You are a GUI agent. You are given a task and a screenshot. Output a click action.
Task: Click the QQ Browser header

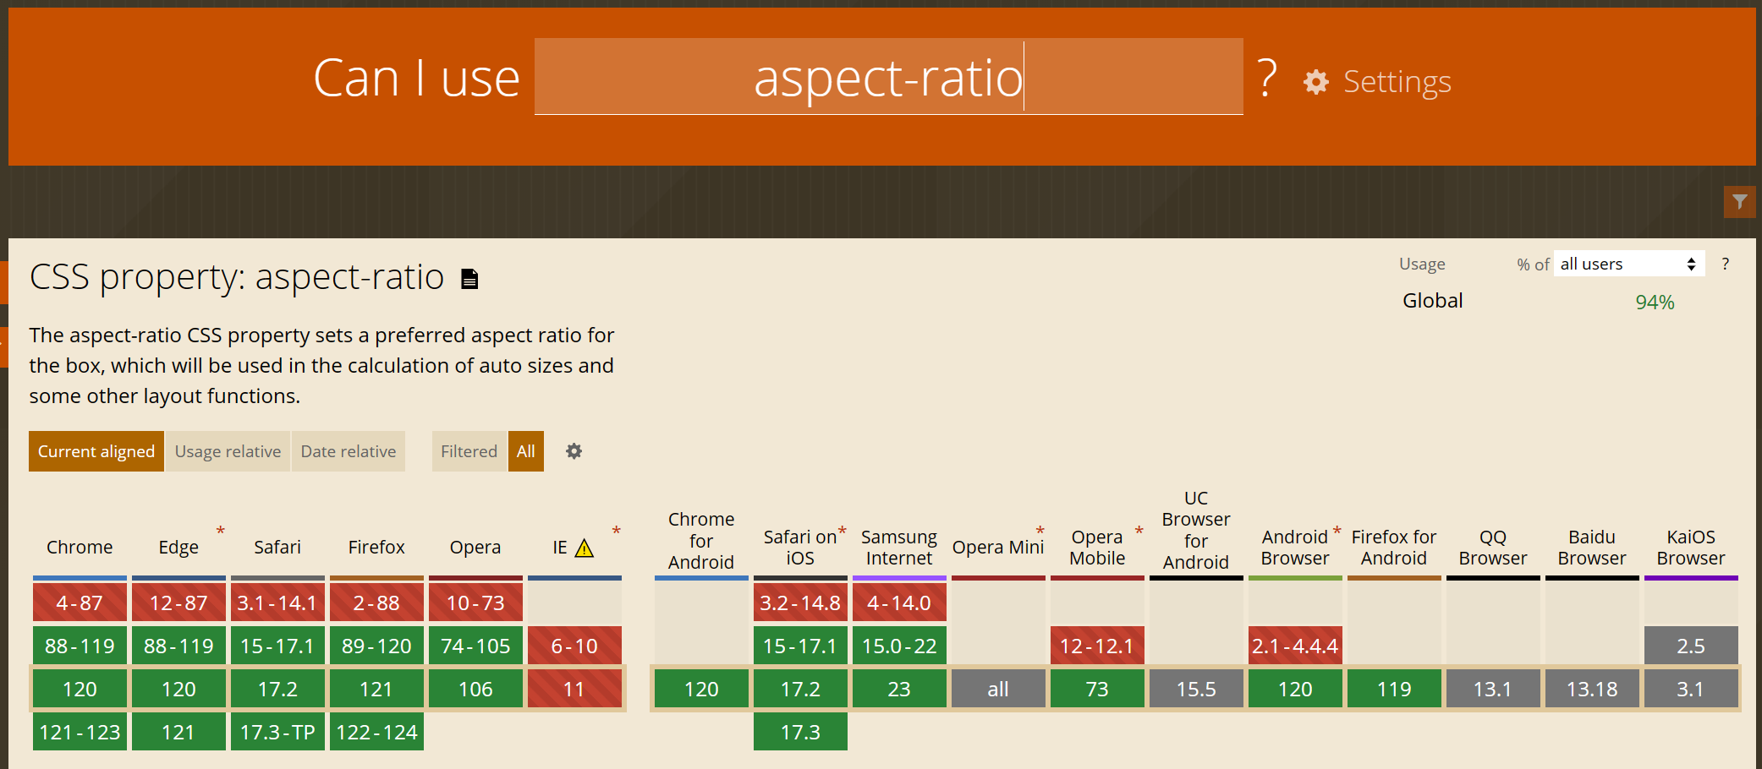click(1493, 548)
